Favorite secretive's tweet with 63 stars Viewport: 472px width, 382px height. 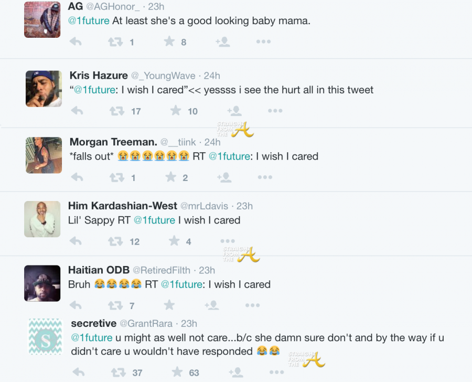click(x=177, y=373)
